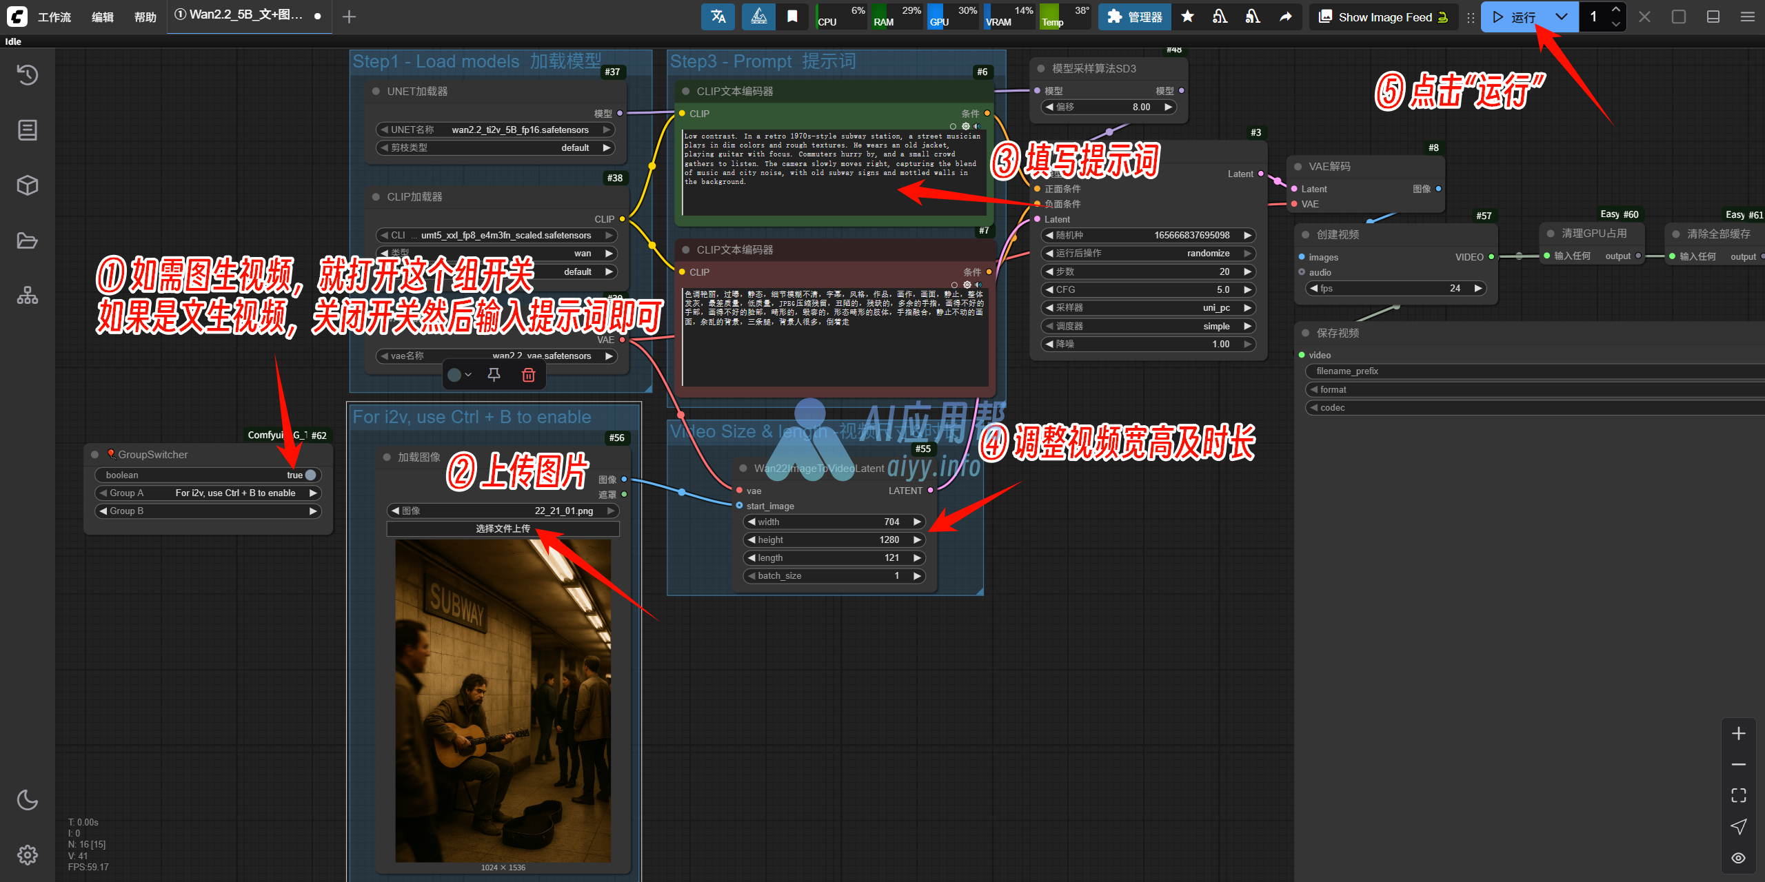Open the queue history sidebar icon

pos(28,74)
